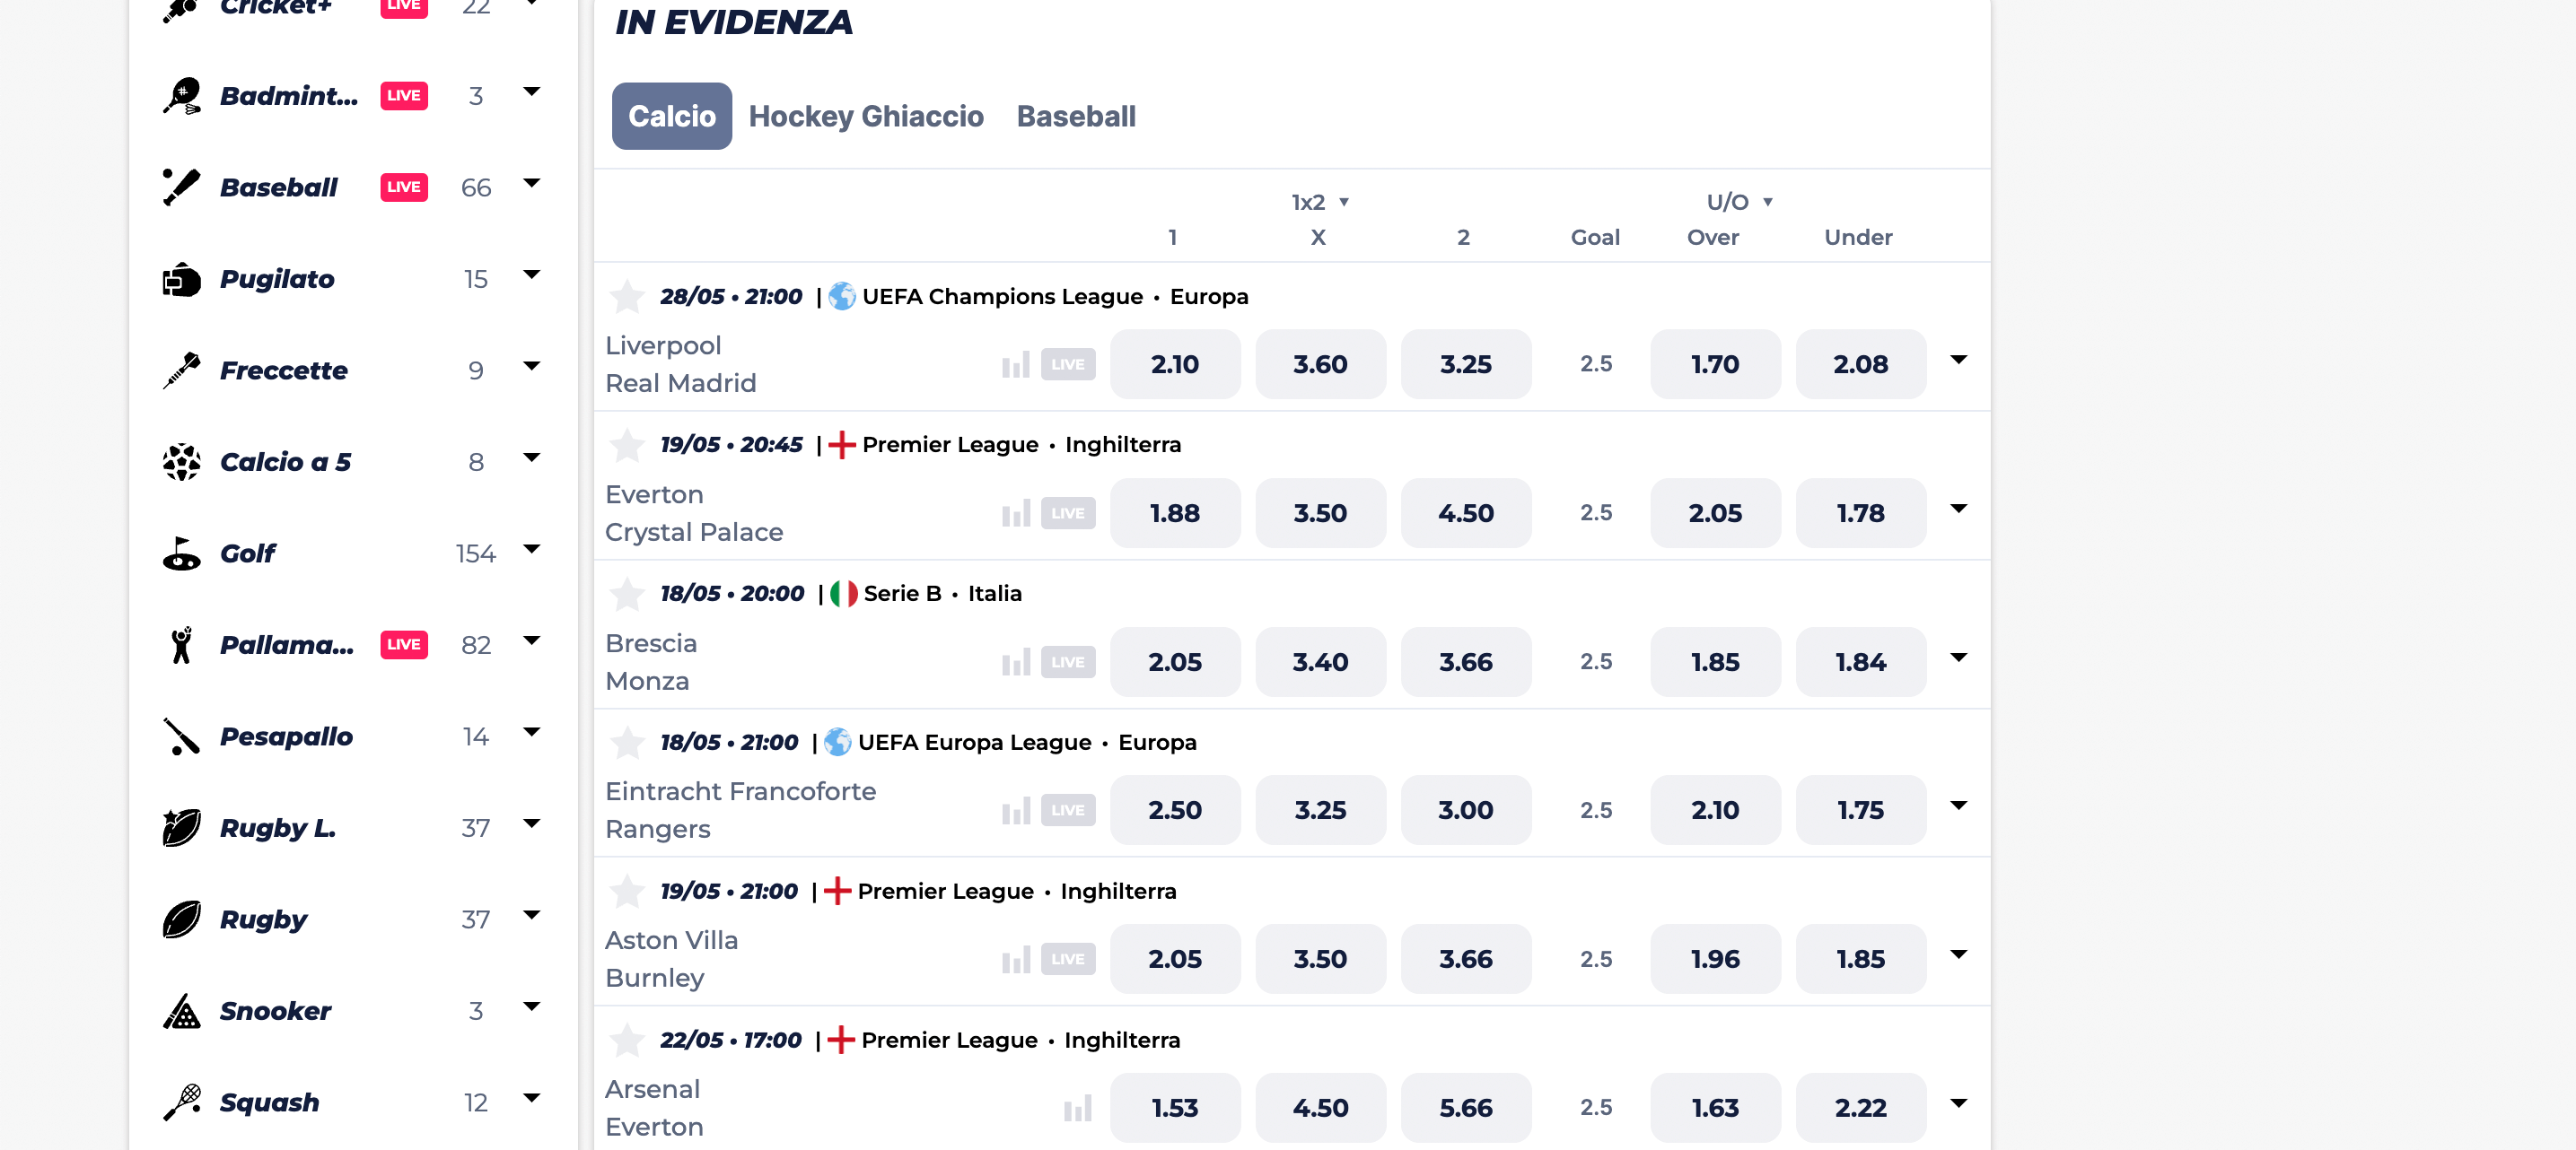
Task: Select the Golf sport icon in sidebar
Action: pos(181,553)
